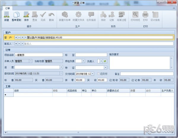Click the plus button beside 联系人
Screen dimensions: 178x138
[16, 43]
